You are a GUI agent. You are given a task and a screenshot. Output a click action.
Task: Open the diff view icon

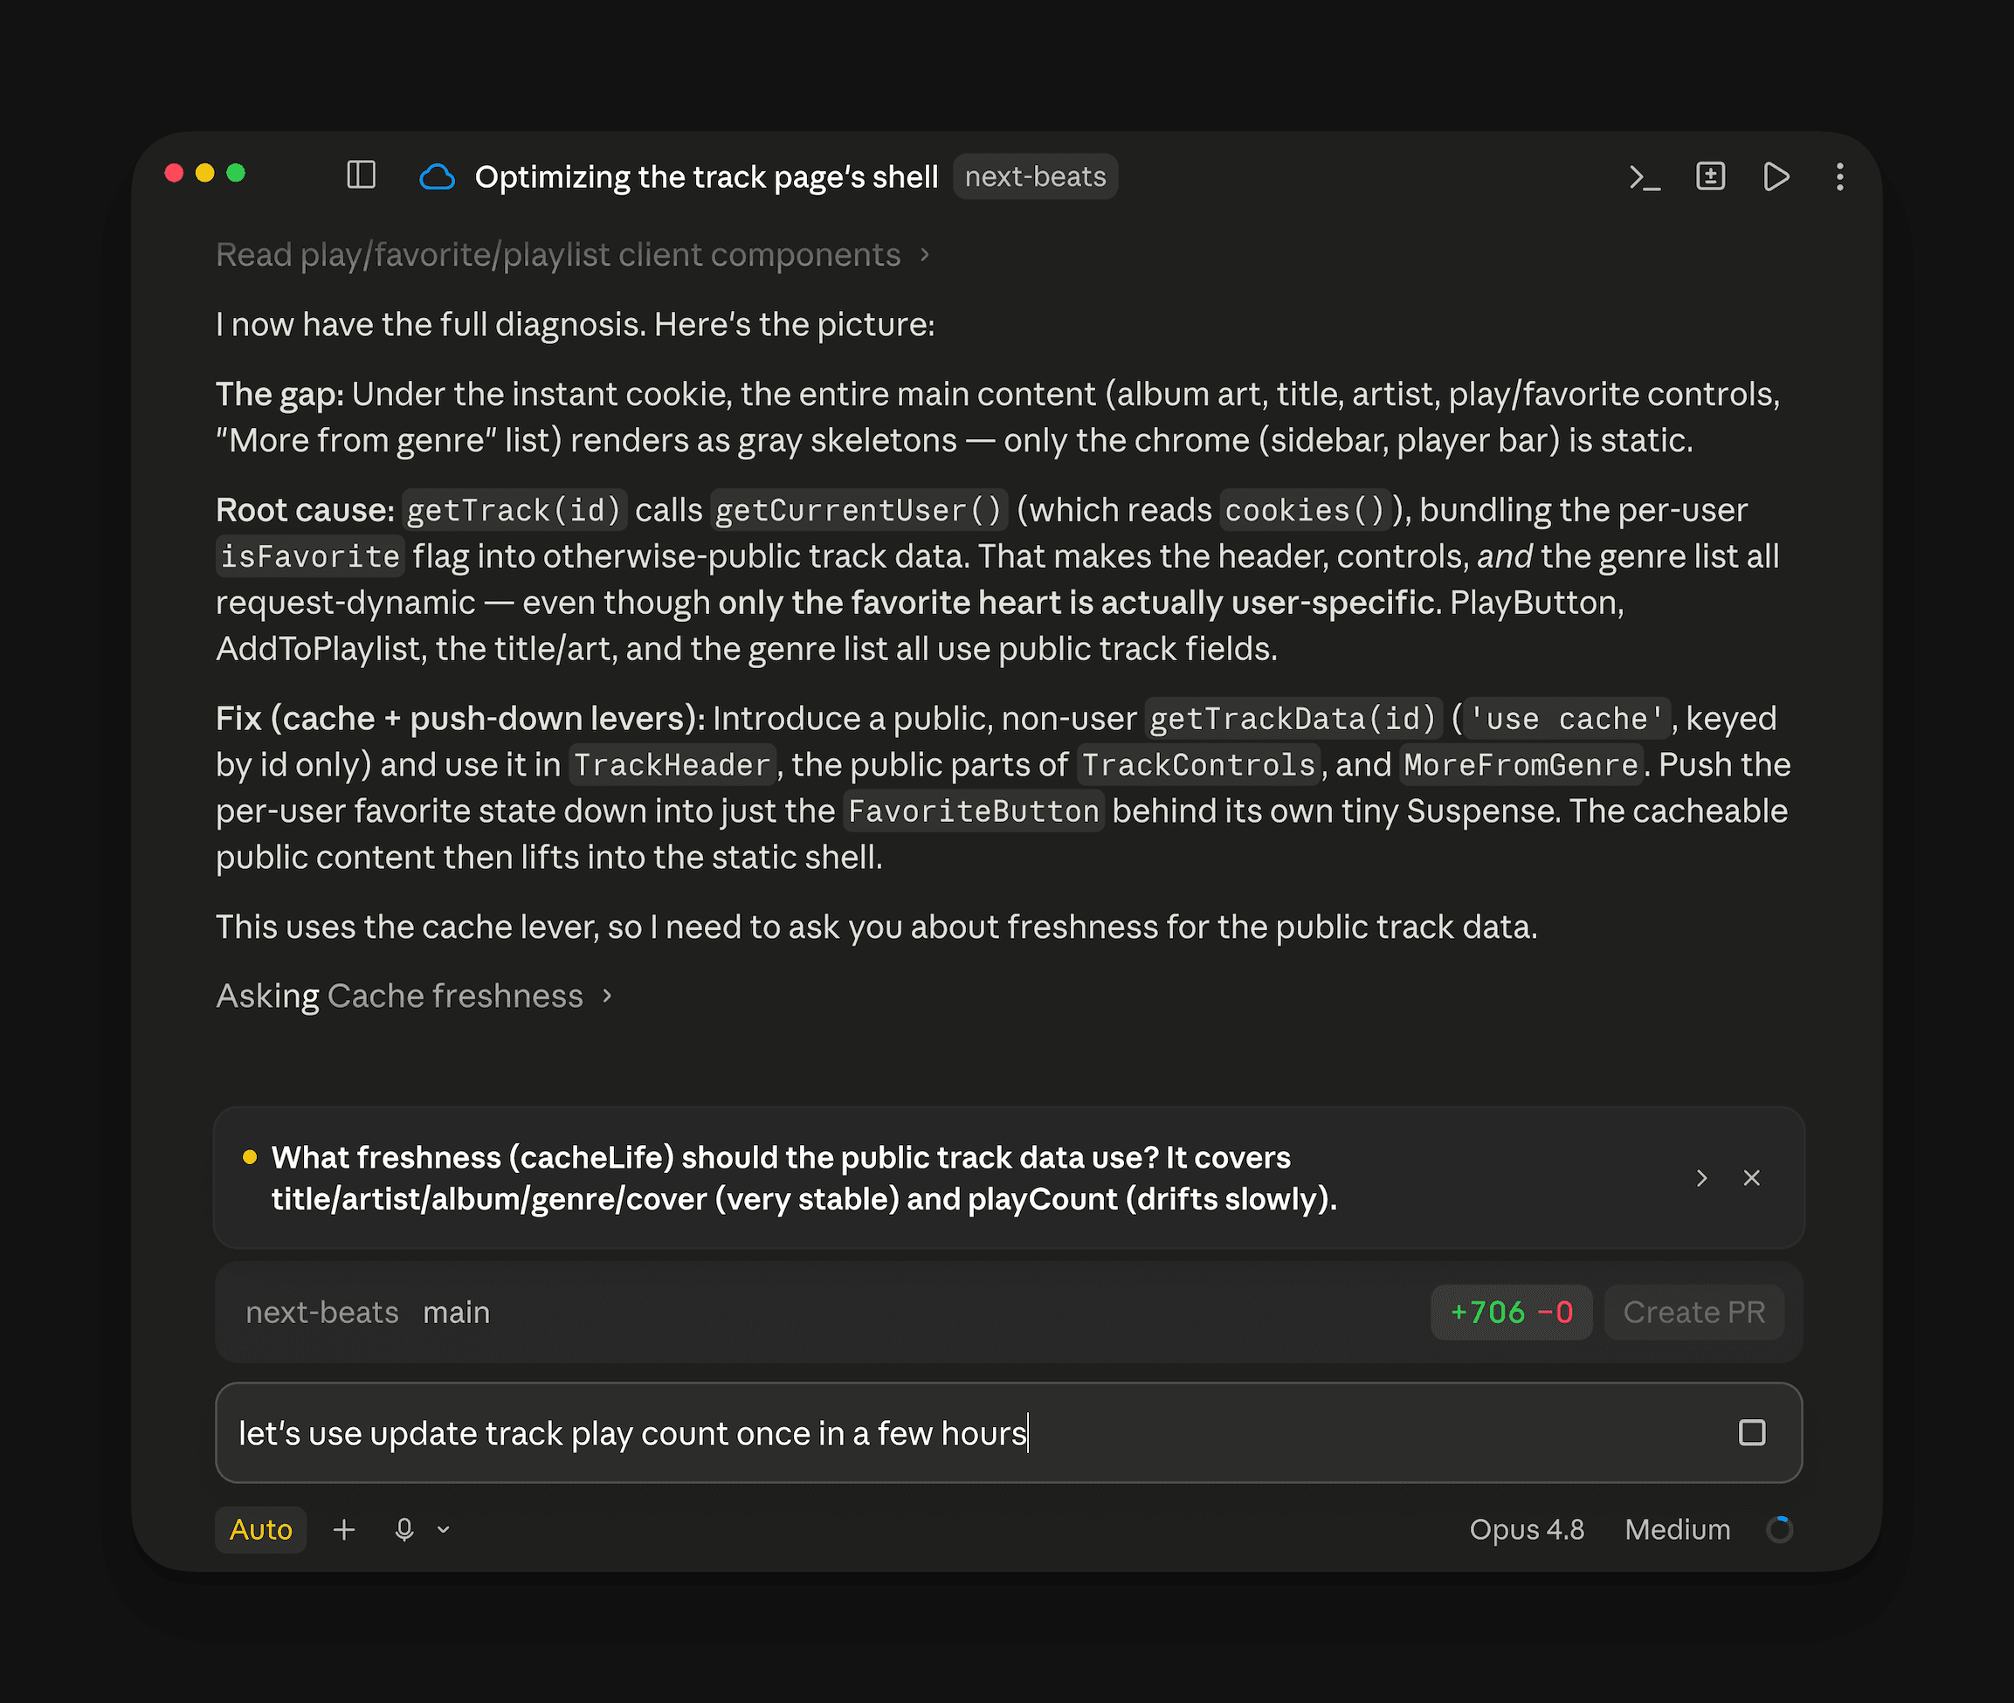pos(1711,176)
